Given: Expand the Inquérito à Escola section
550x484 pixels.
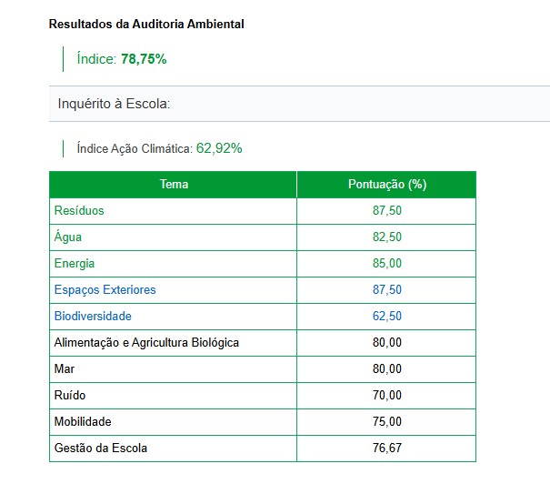Looking at the screenshot, I should (x=114, y=104).
